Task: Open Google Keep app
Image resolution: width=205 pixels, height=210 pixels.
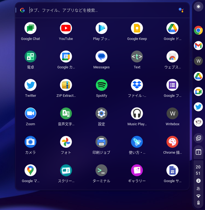Action: click(x=137, y=28)
